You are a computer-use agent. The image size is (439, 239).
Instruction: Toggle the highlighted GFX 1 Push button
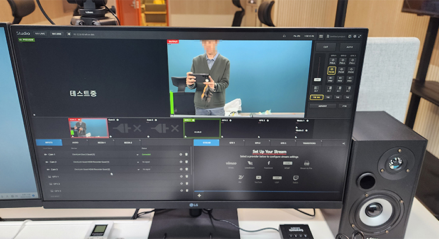pyautogui.click(x=332, y=70)
